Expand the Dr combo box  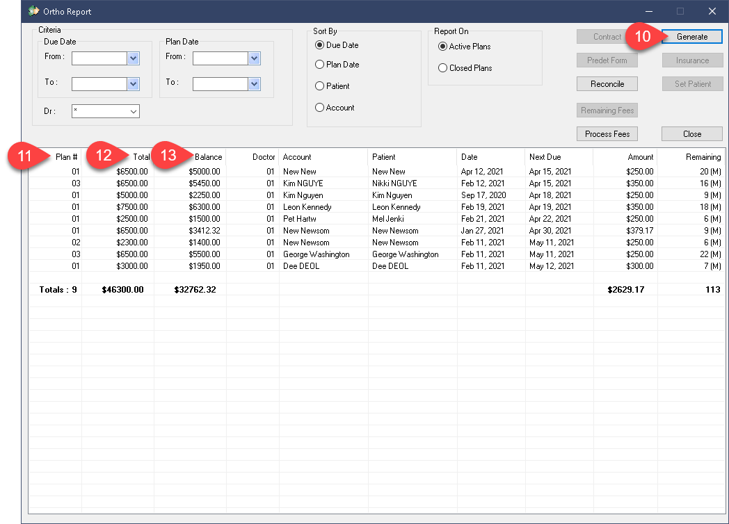point(134,111)
